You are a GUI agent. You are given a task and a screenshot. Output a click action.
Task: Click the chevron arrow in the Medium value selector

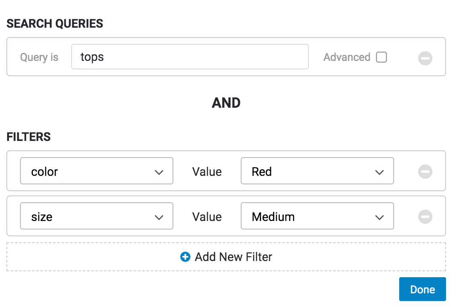(379, 217)
